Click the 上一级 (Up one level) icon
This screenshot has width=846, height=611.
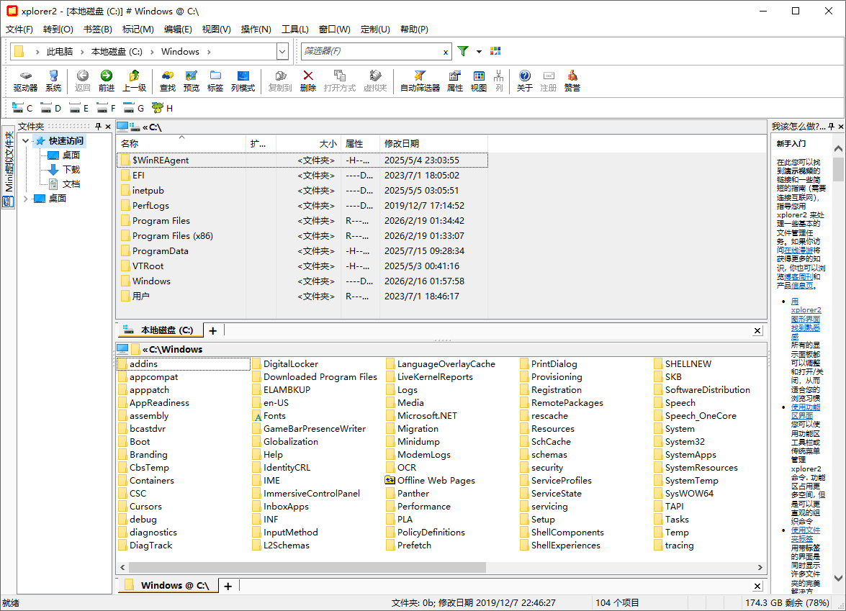(x=134, y=81)
